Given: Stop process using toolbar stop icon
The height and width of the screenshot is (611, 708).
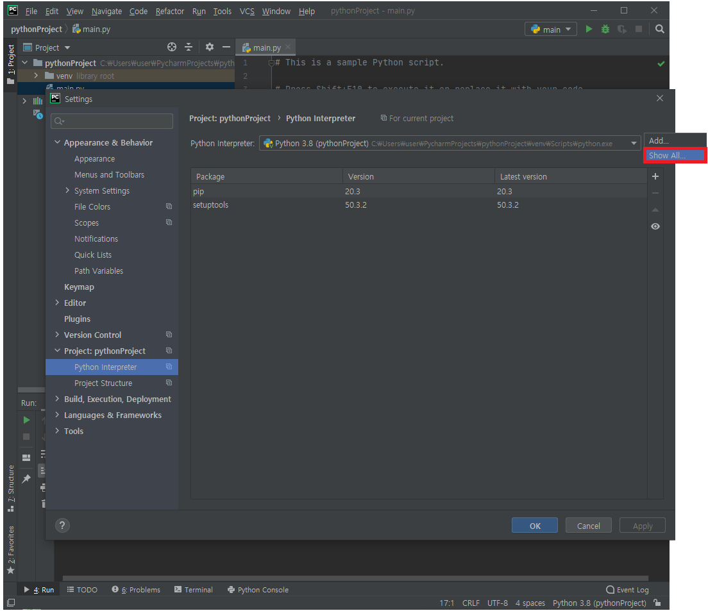Looking at the screenshot, I should (639, 29).
